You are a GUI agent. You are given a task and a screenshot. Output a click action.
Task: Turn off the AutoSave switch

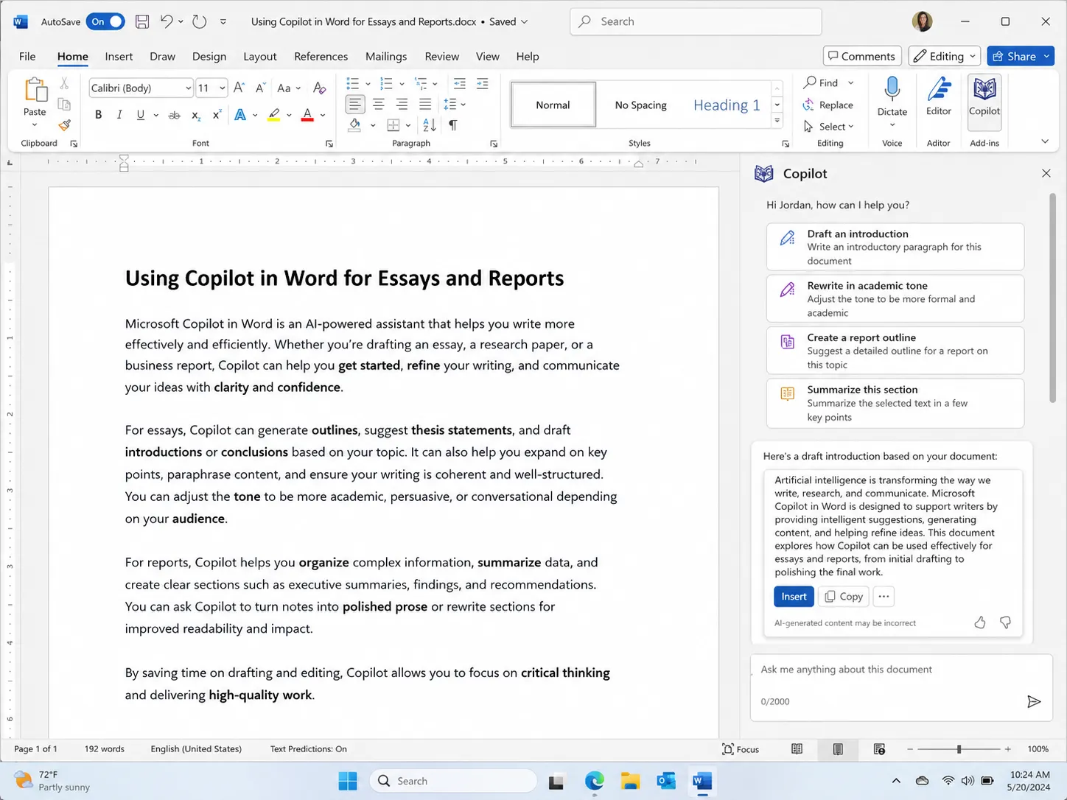(105, 21)
